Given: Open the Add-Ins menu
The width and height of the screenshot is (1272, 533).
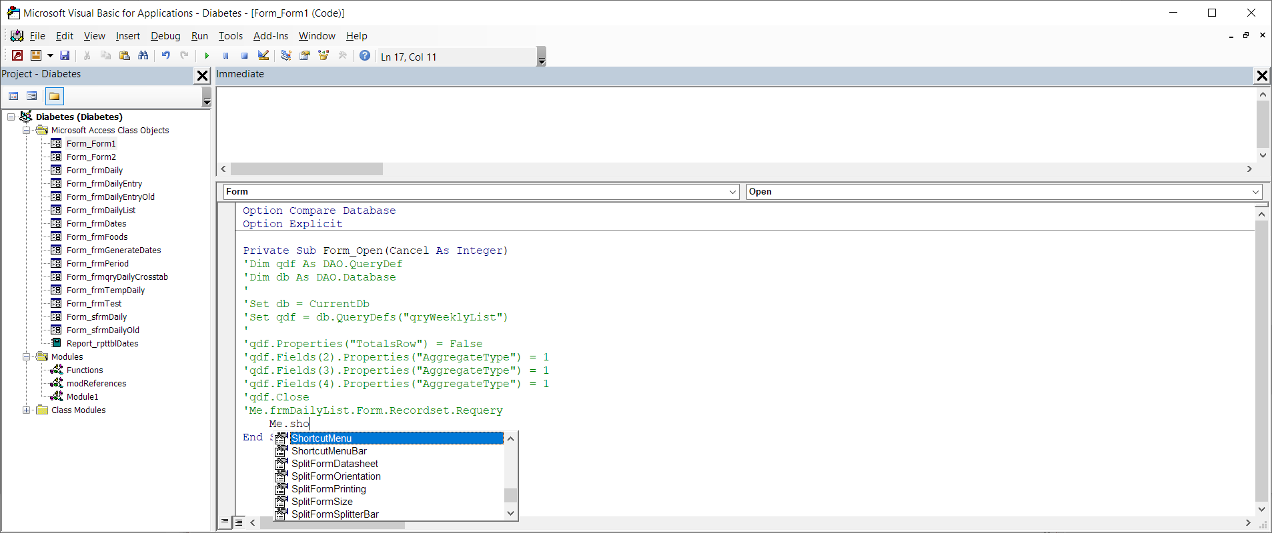Looking at the screenshot, I should click(x=271, y=36).
